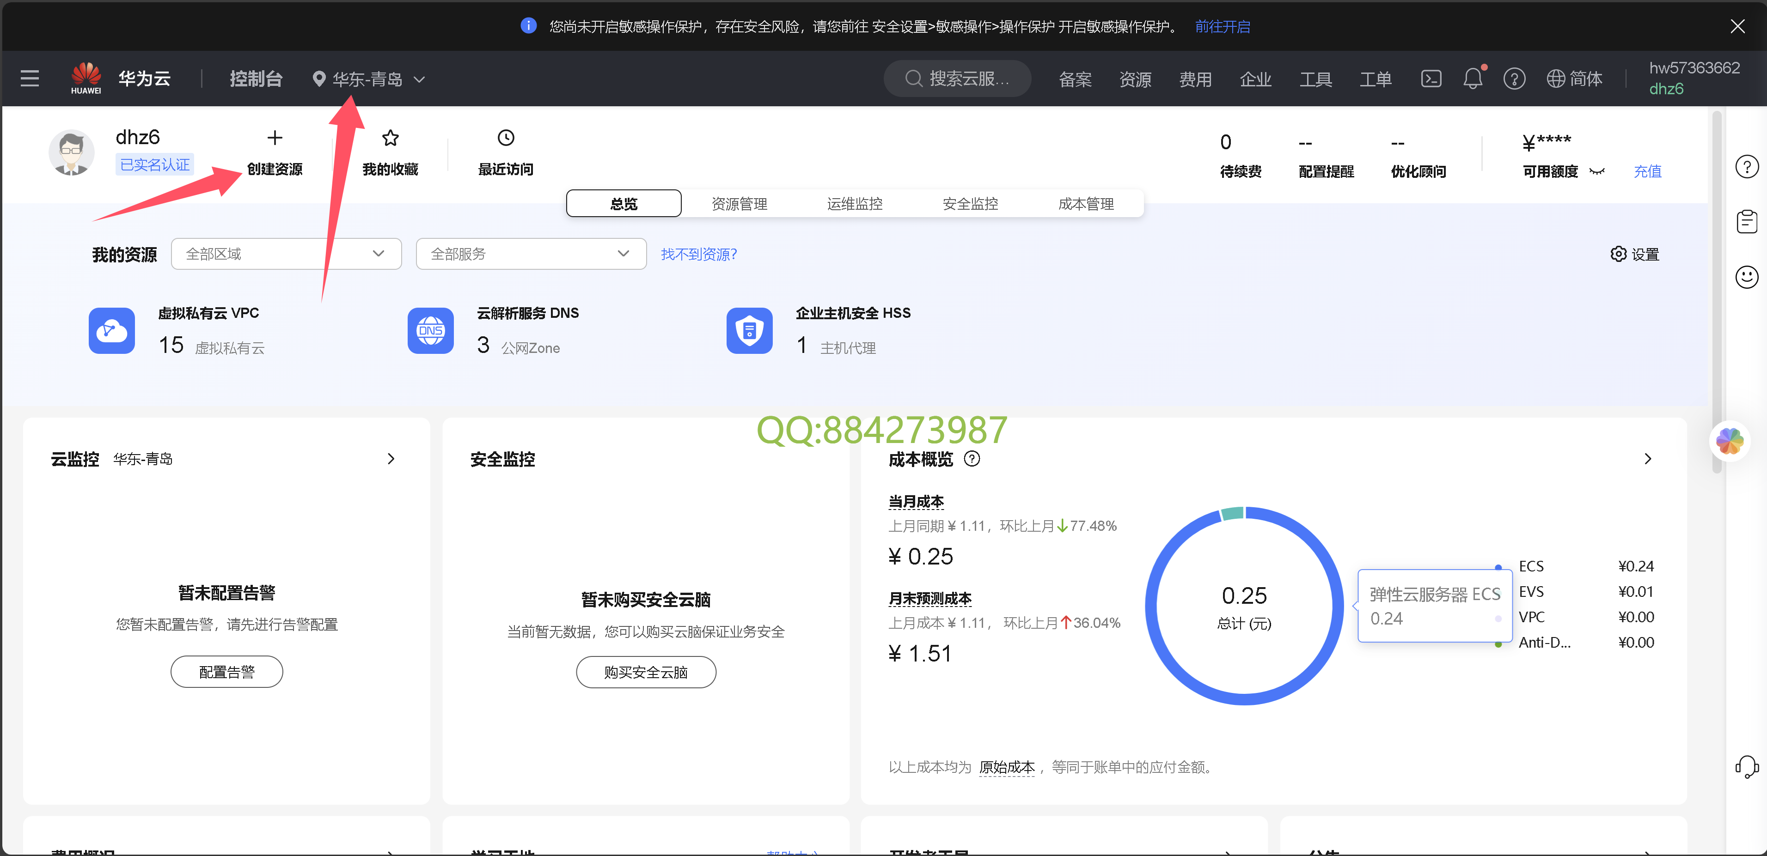Click the 找不到资源? link
Image resolution: width=1767 pixels, height=856 pixels.
pos(698,254)
